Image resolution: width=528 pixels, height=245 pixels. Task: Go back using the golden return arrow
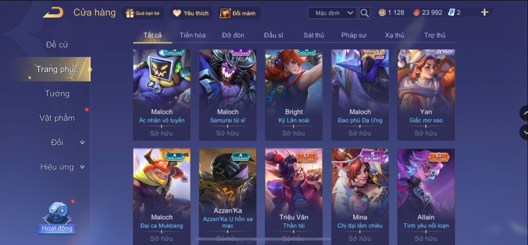53,13
